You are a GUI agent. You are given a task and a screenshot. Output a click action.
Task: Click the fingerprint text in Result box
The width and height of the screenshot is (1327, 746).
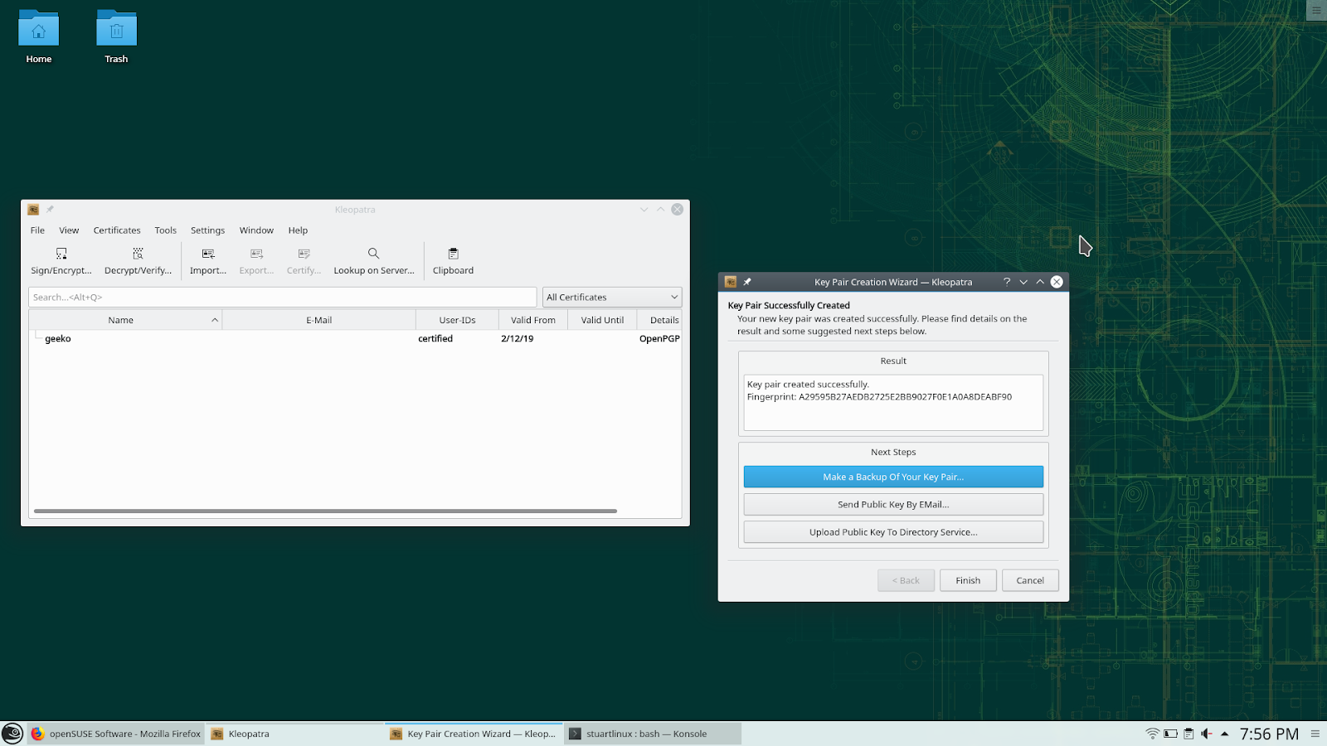(x=879, y=397)
